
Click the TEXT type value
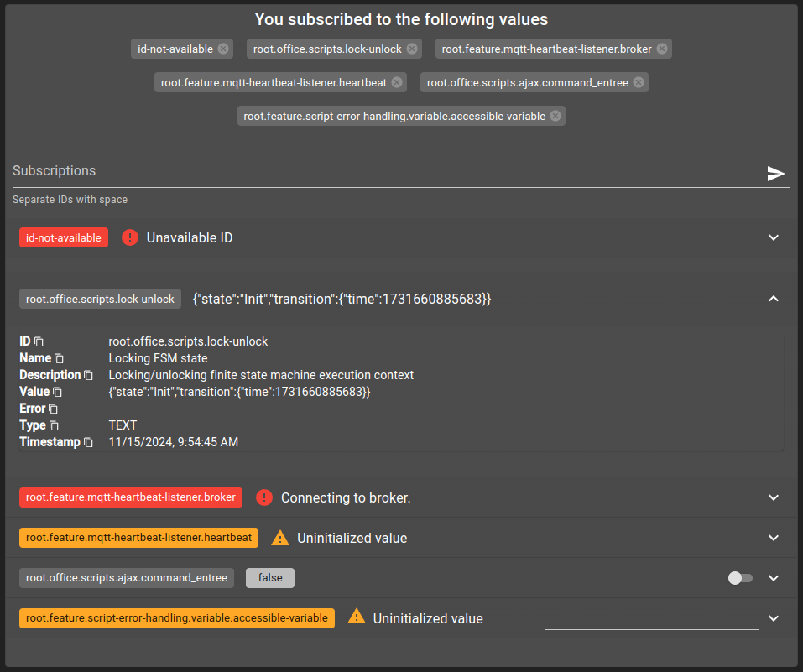pos(123,425)
